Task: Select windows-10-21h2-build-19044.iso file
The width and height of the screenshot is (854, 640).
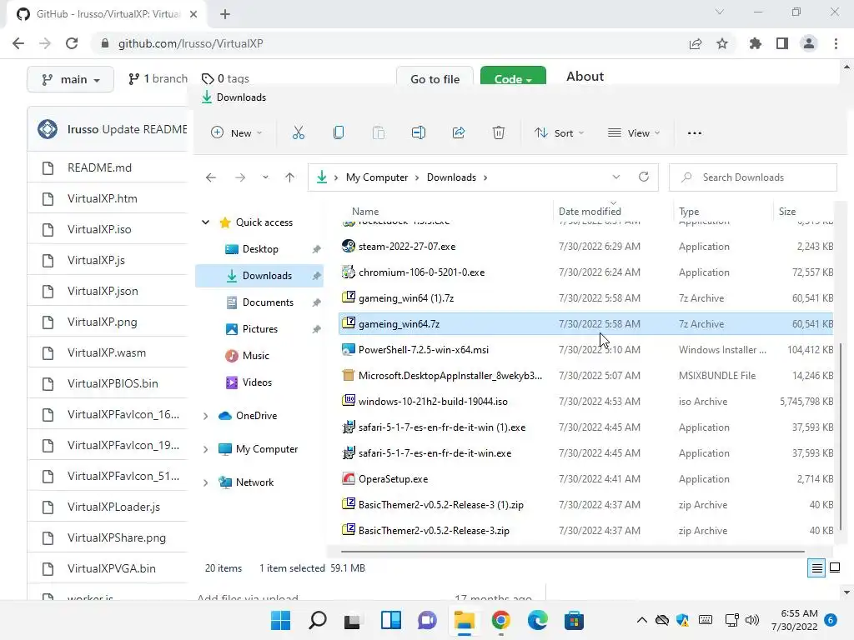Action: coord(586,402)
